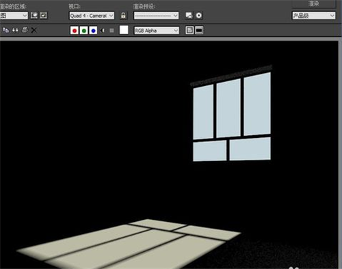The image size is (342, 269).
Task: Click the Clone Rendered Frame Window icon
Action: click(5, 30)
